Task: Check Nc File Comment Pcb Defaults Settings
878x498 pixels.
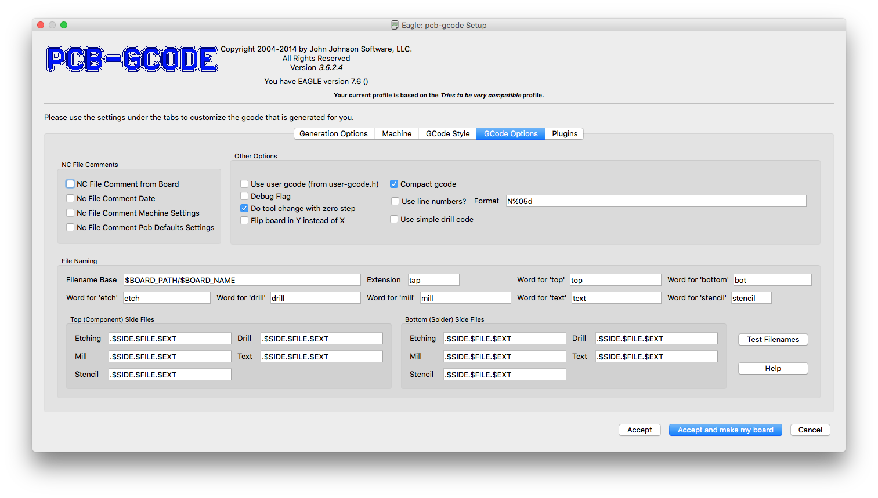Action: [70, 227]
